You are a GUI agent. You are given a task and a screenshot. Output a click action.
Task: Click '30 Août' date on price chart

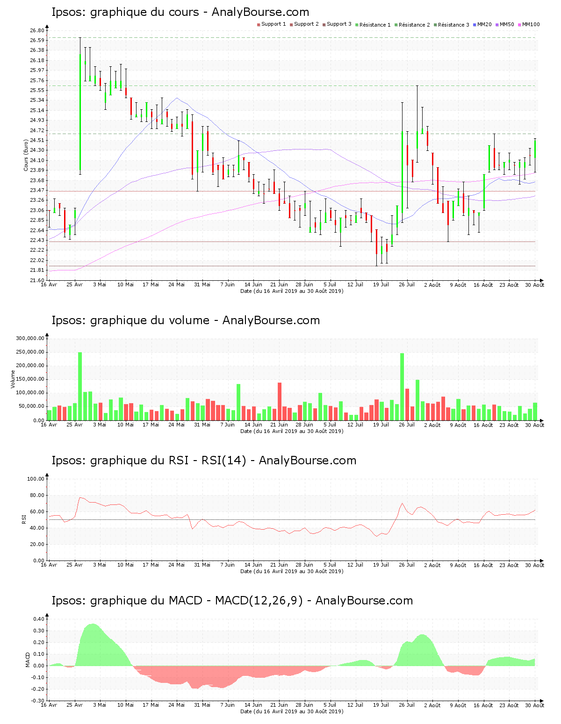(x=535, y=285)
